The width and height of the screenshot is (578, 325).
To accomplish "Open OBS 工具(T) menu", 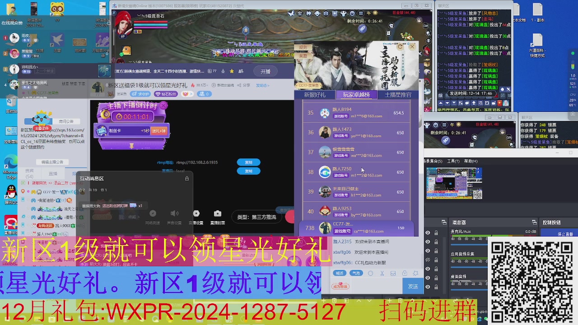I will (x=453, y=161).
